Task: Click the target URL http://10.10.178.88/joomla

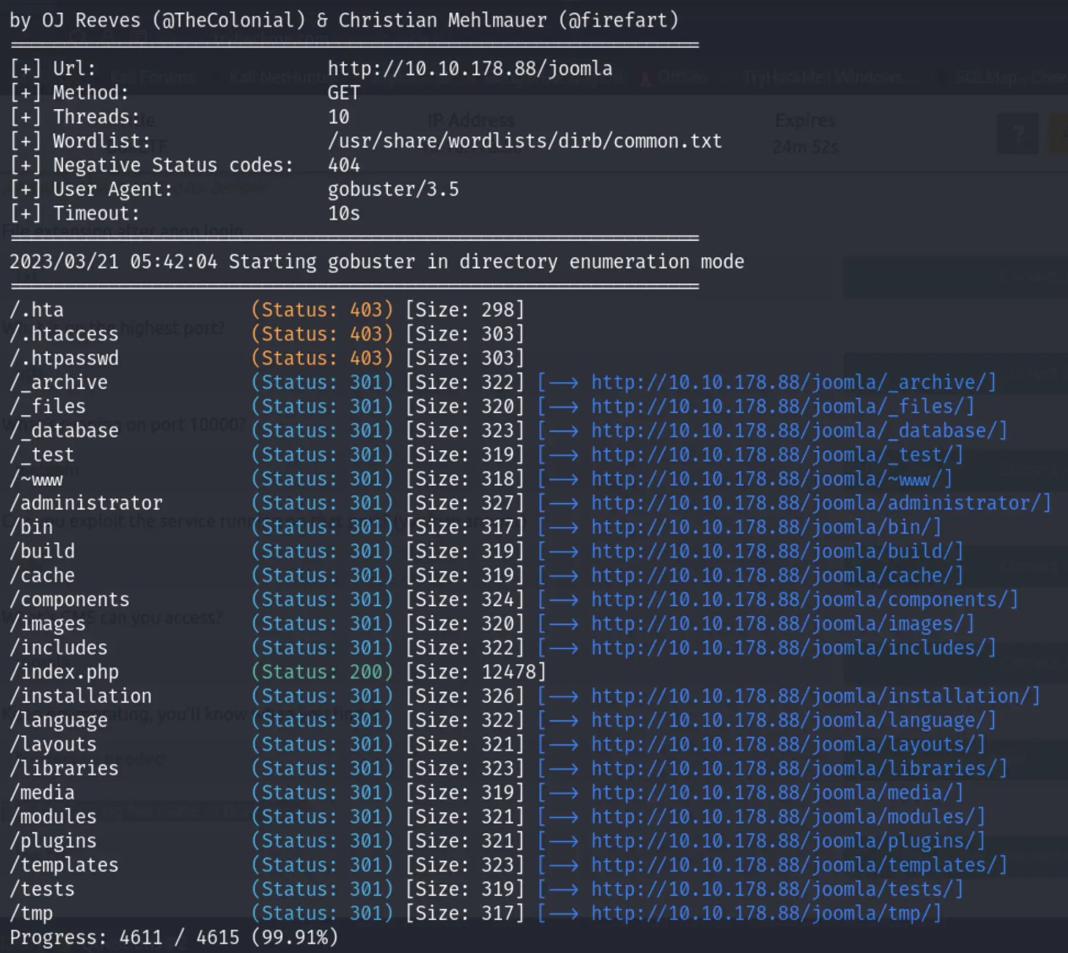Action: coord(470,68)
